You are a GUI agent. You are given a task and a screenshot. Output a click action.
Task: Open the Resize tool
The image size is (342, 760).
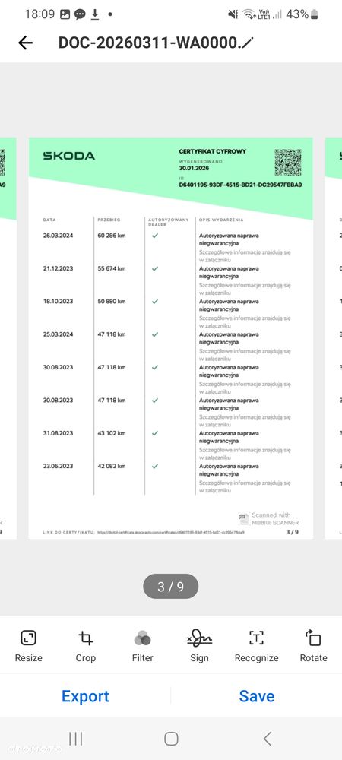pyautogui.click(x=29, y=646)
